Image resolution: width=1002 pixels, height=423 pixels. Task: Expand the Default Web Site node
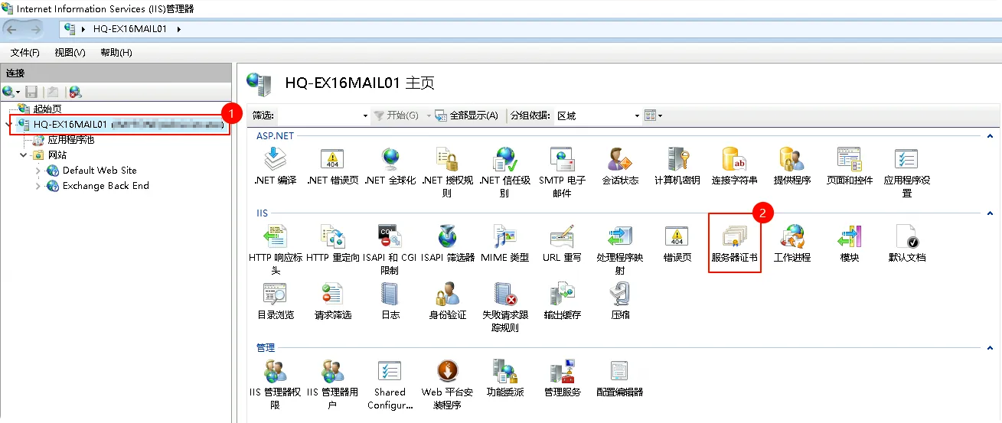(38, 171)
